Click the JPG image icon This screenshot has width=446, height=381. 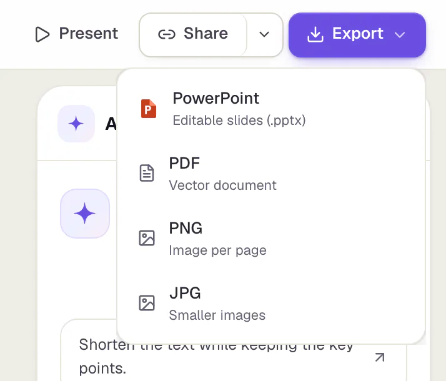147,303
